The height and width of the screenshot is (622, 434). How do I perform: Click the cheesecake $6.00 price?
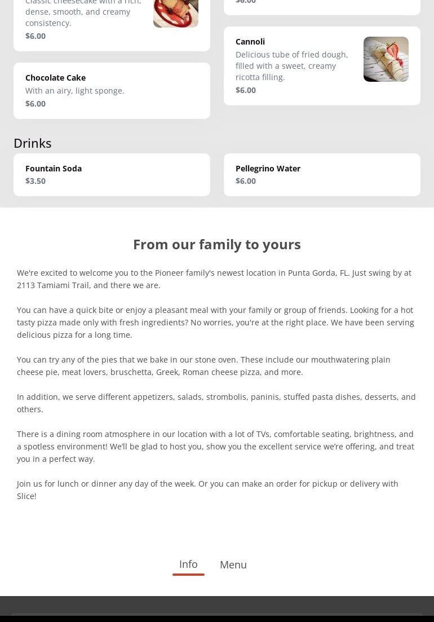[x=36, y=36]
